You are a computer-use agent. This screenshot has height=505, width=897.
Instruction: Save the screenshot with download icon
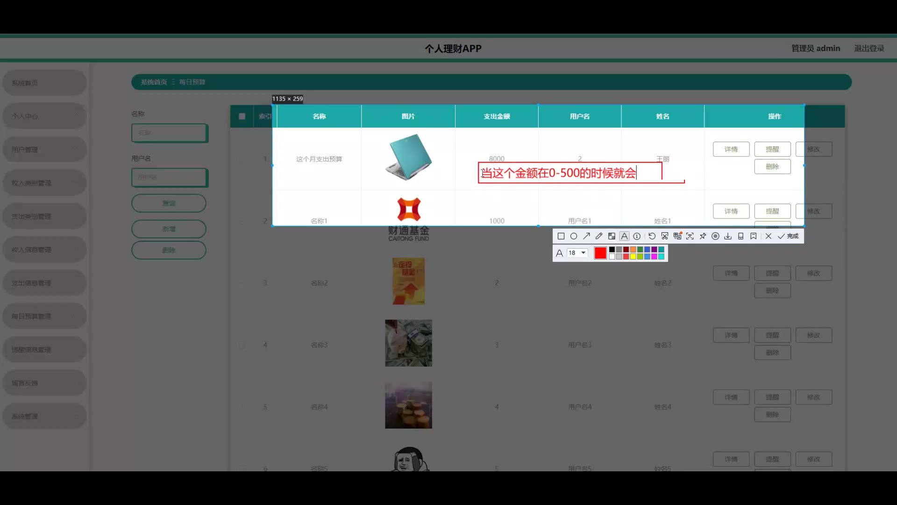(728, 236)
